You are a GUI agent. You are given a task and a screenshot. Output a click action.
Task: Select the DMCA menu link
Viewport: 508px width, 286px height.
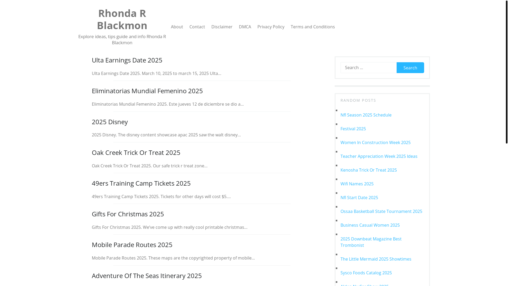point(245,27)
